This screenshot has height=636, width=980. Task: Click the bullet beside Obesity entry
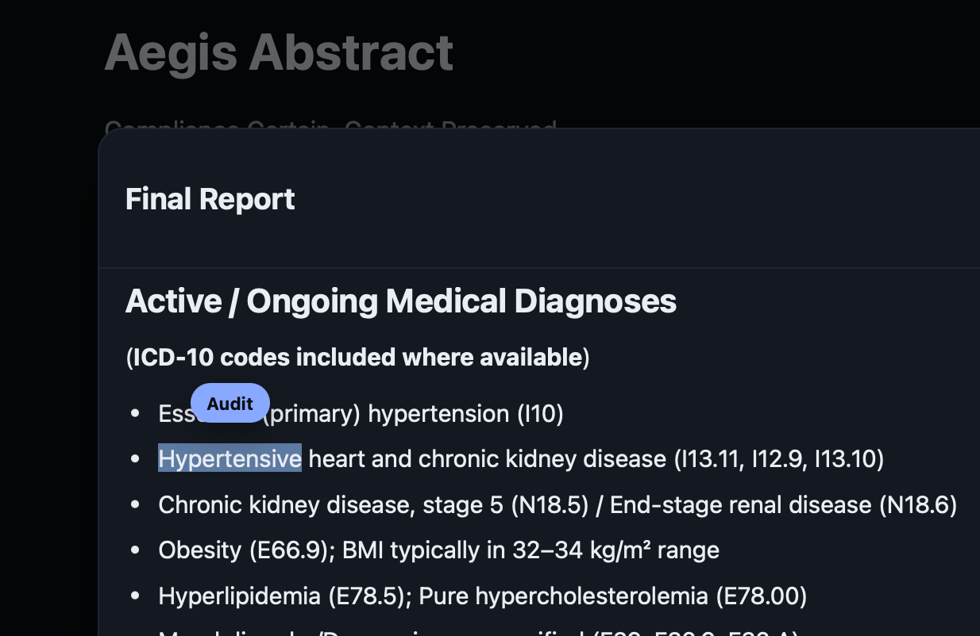134,550
